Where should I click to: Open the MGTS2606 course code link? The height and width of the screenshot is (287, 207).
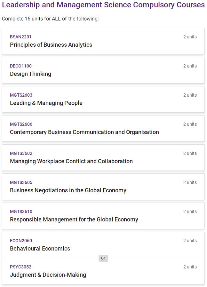pyautogui.click(x=21, y=124)
